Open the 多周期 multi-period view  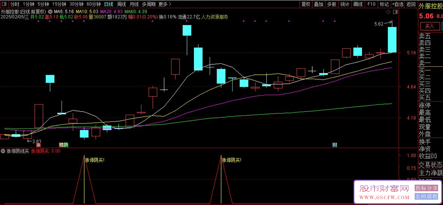pos(148,4)
